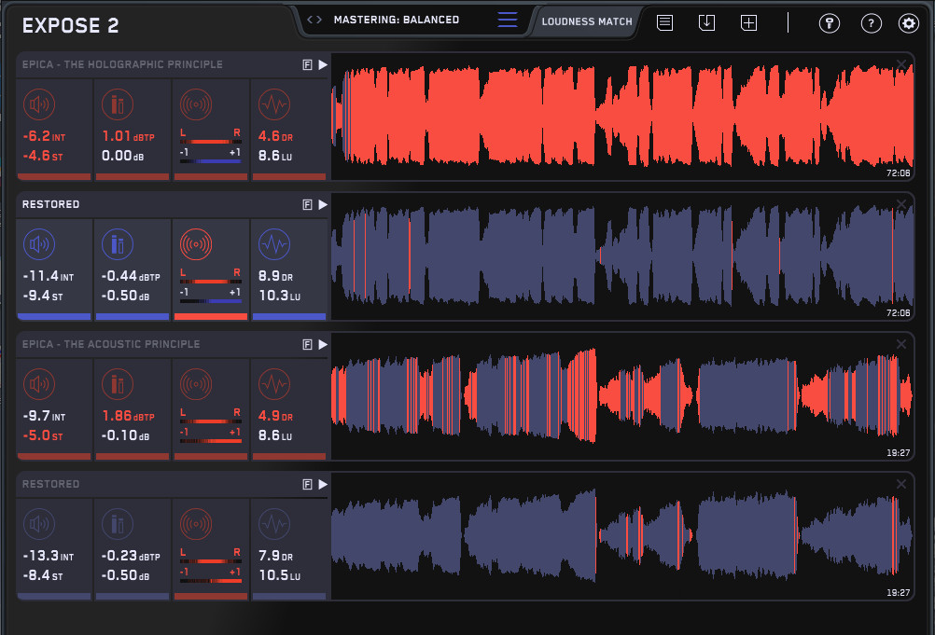Screen dimensions: 935x635
Task: Select stereo phase icon for The Holographic Principle
Action: 196,104
